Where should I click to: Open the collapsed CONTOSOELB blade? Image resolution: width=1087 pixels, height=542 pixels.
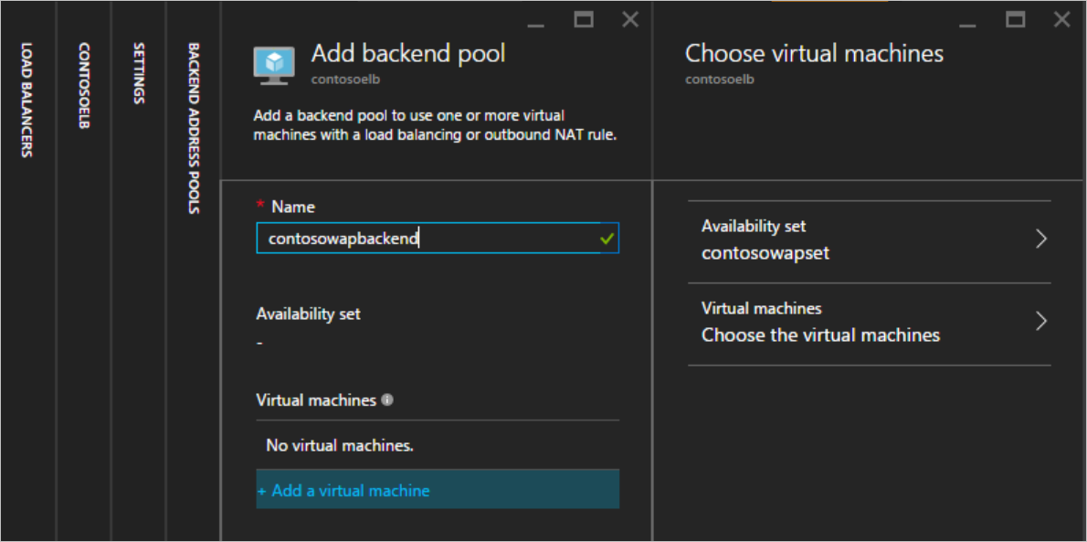[84, 85]
